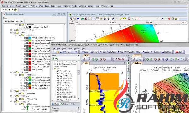This screenshot has height=113, width=189.
Task: Open the empty combo box in map toolbar
Action: click(x=150, y=19)
